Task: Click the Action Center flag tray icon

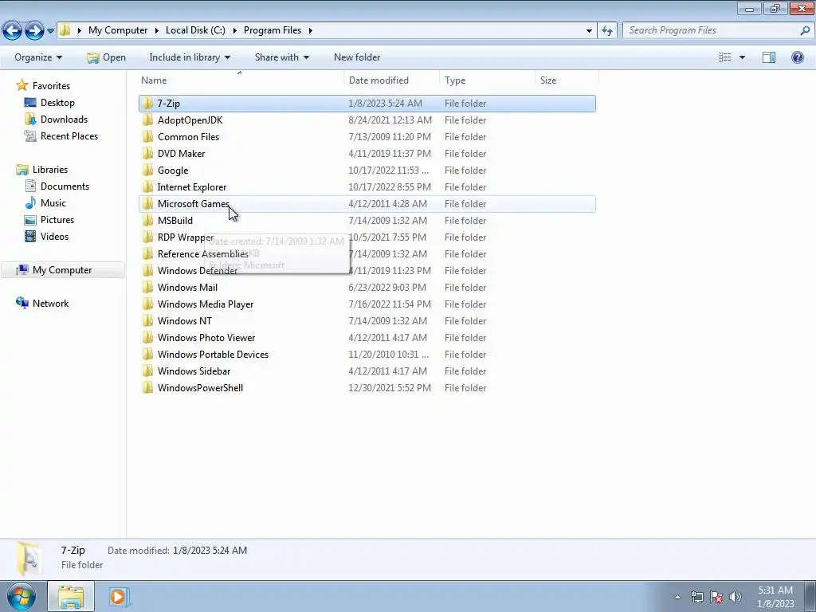Action: point(716,597)
